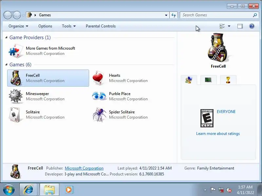Select the Hearts game icon
The width and height of the screenshot is (262, 196).
point(99,78)
